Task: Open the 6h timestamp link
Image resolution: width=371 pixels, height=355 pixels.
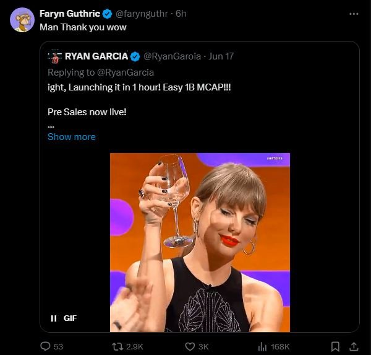Action: pyautogui.click(x=182, y=14)
